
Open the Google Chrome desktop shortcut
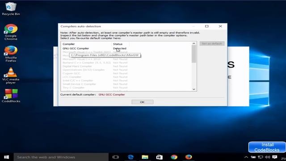pyautogui.click(x=11, y=32)
